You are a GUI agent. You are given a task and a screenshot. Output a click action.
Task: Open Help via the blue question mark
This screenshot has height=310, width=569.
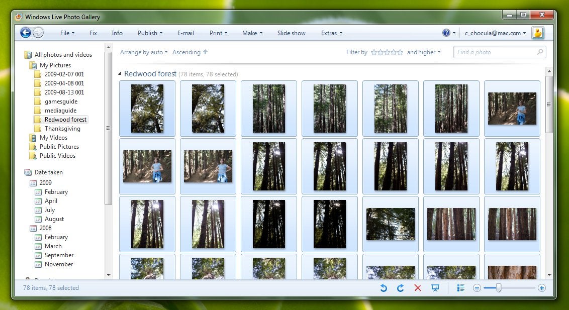click(446, 33)
